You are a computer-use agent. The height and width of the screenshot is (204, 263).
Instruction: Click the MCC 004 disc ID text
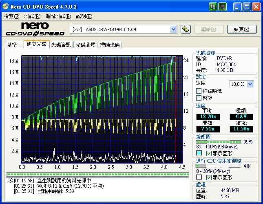click(x=226, y=65)
